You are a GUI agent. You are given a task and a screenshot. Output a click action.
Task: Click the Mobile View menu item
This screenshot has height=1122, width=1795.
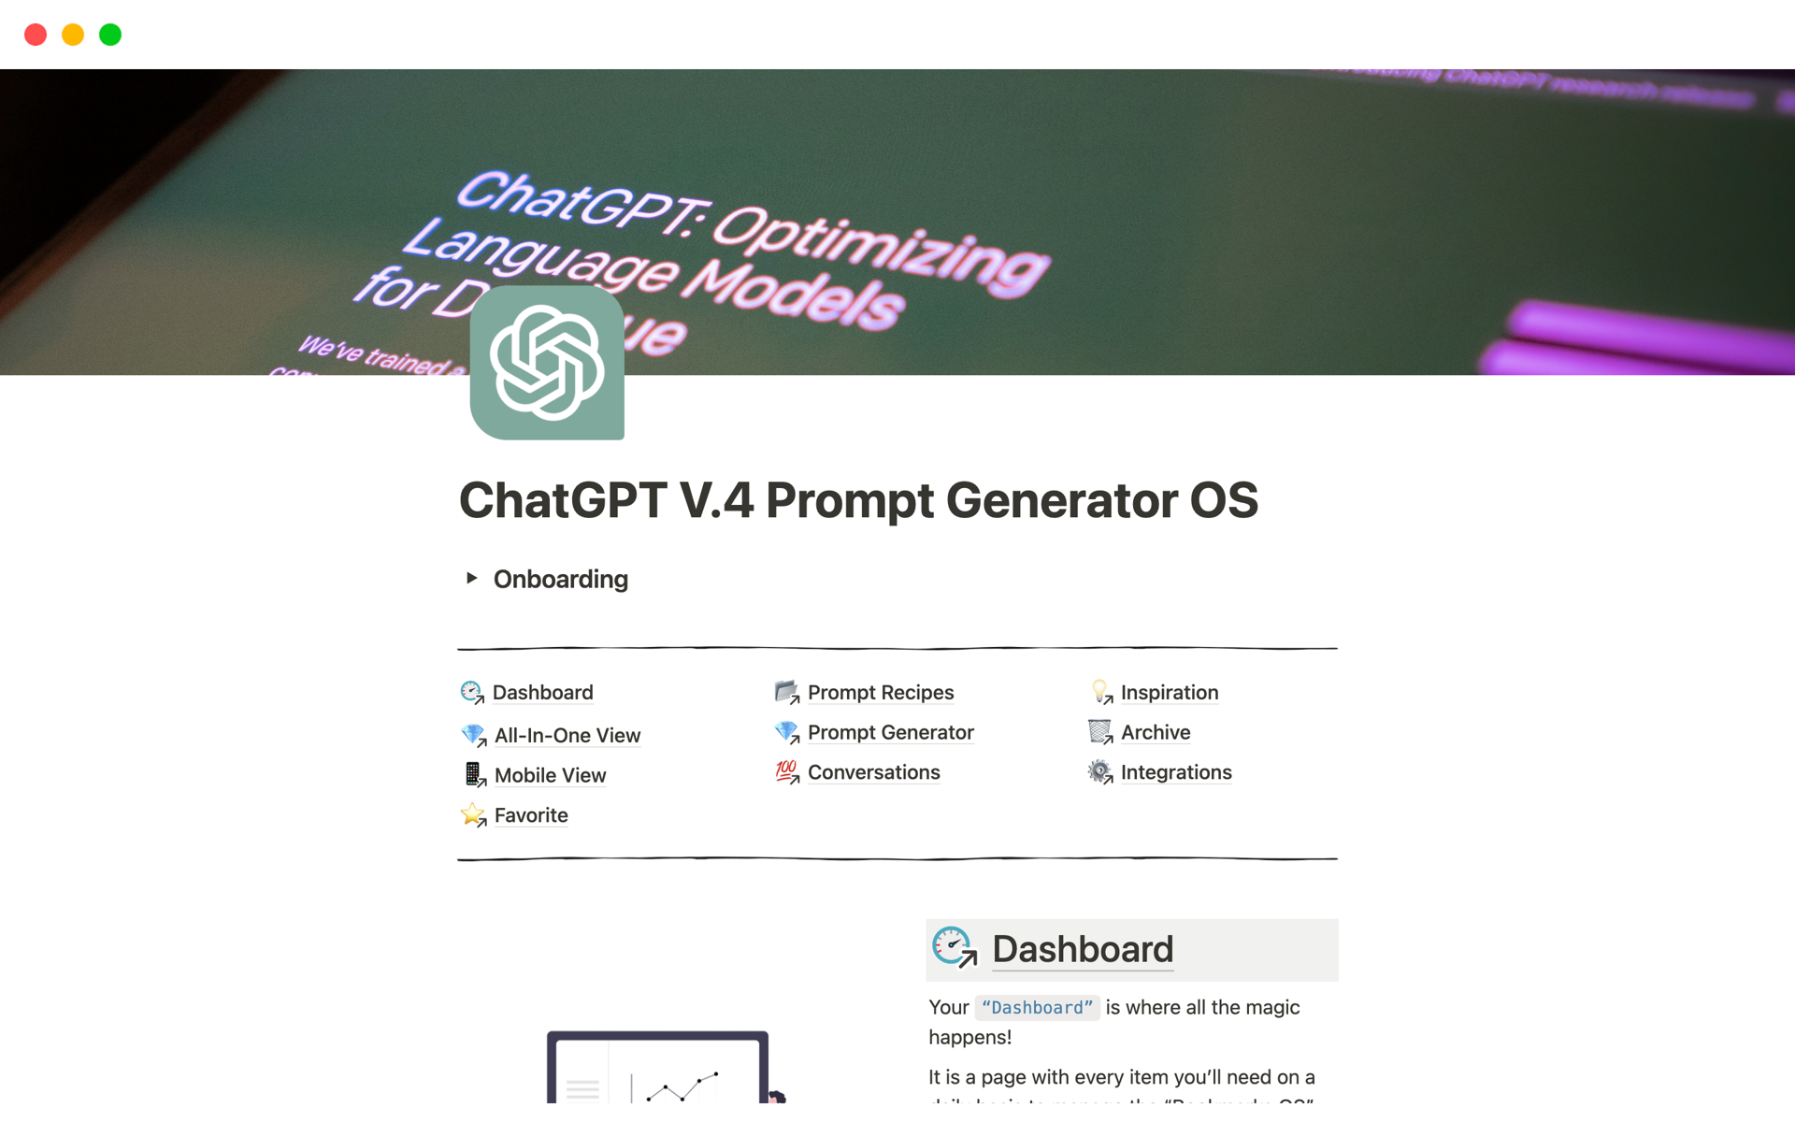point(549,774)
